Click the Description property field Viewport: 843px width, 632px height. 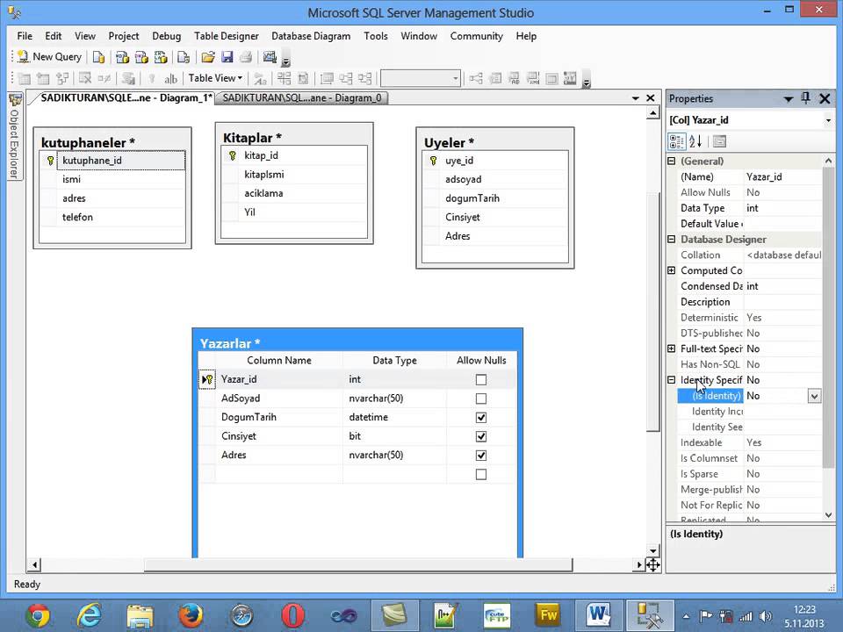(782, 302)
